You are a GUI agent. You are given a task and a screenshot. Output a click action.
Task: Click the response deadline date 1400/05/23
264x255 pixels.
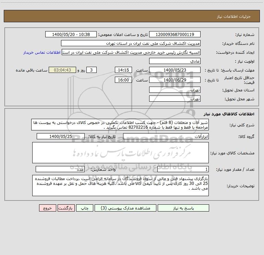coord(175,70)
